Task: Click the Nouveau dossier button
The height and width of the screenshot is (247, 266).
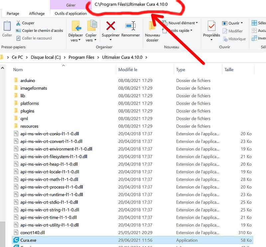Action: point(152,31)
